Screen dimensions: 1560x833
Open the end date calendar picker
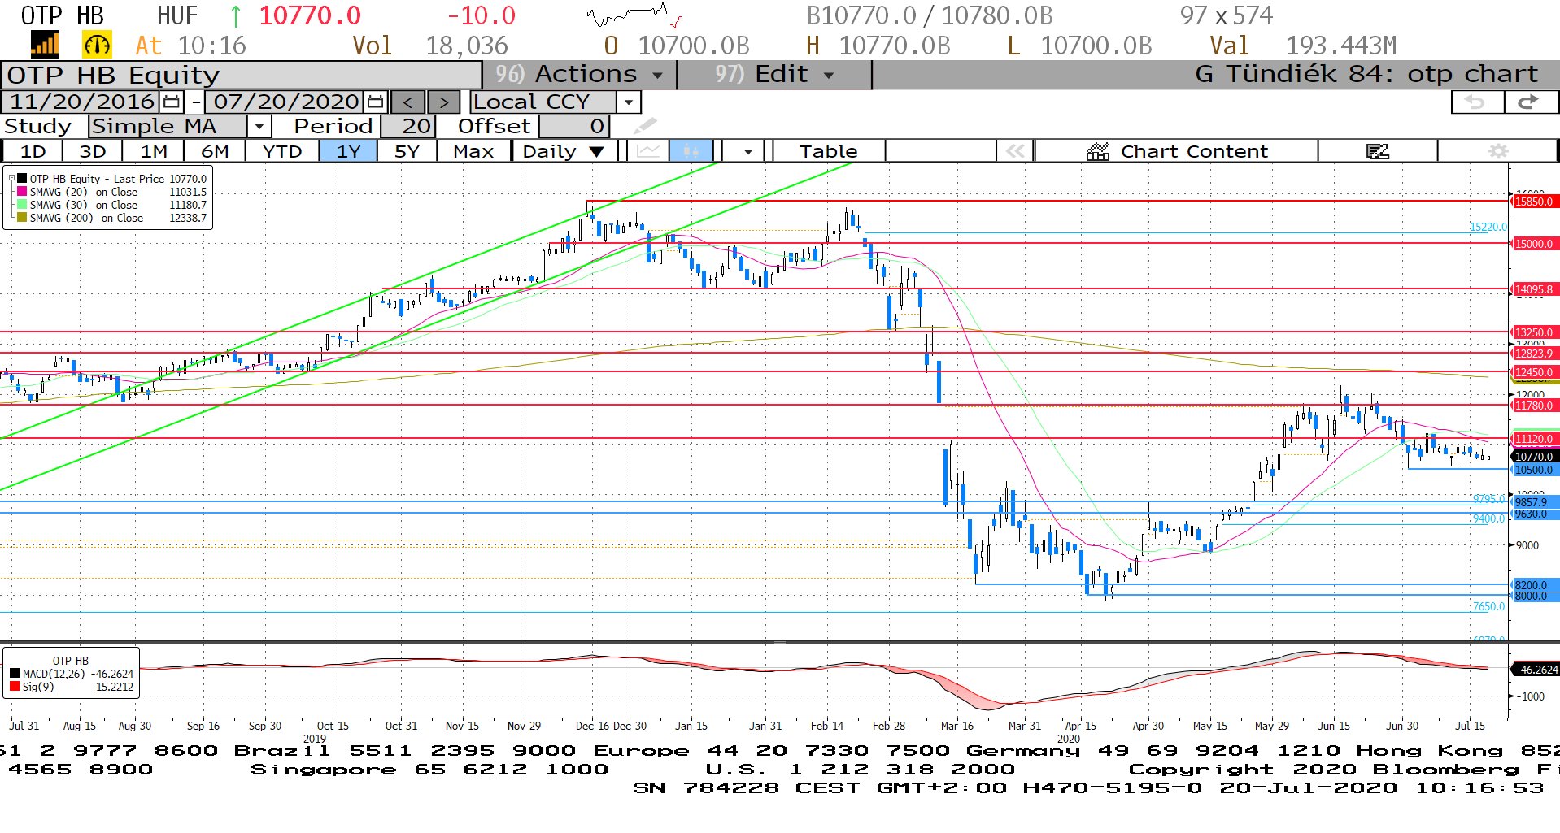(x=375, y=102)
